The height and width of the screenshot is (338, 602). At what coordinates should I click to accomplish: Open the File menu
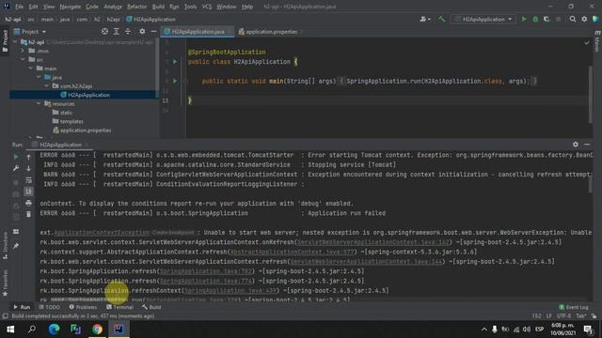pos(19,7)
